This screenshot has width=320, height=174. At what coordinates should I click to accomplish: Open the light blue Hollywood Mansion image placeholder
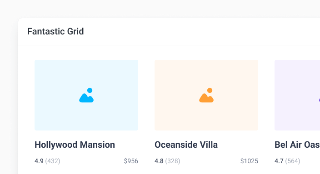tap(86, 95)
